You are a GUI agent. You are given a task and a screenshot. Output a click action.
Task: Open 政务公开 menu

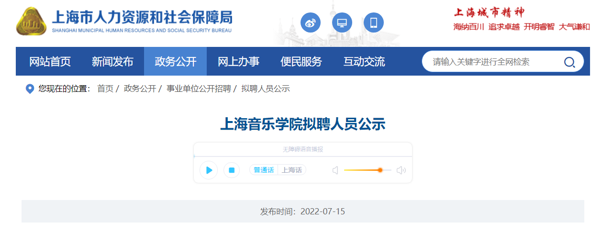pyautogui.click(x=176, y=61)
